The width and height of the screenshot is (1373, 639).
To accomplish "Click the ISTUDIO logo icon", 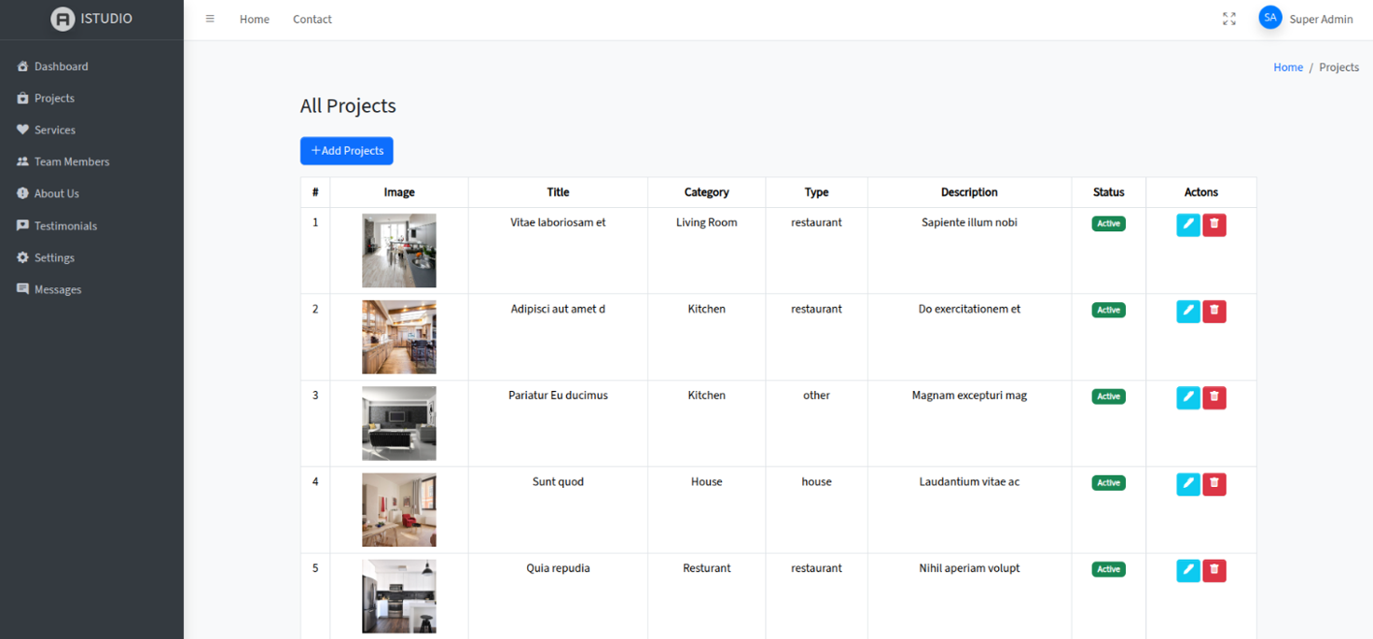I will [x=62, y=19].
